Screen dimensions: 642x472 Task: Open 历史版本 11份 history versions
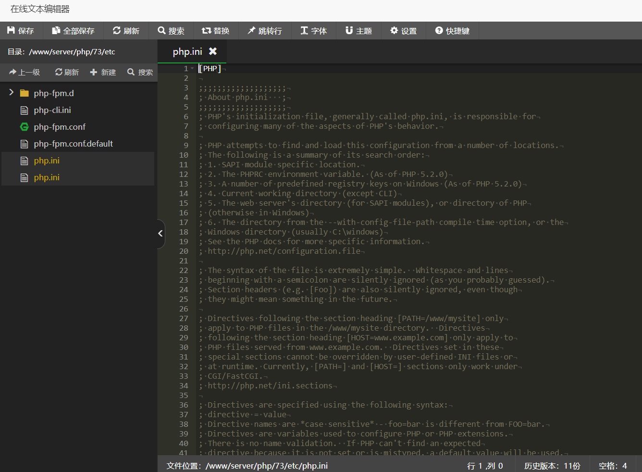(552, 466)
